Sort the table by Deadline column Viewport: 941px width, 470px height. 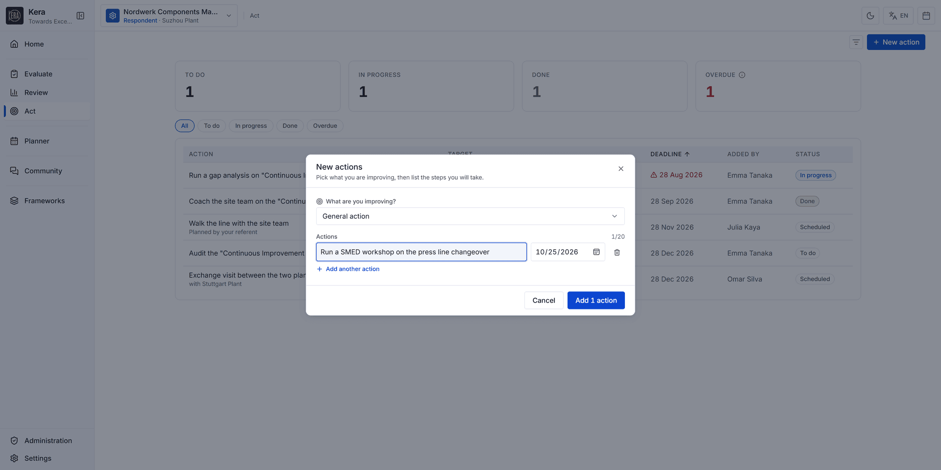[x=670, y=154]
